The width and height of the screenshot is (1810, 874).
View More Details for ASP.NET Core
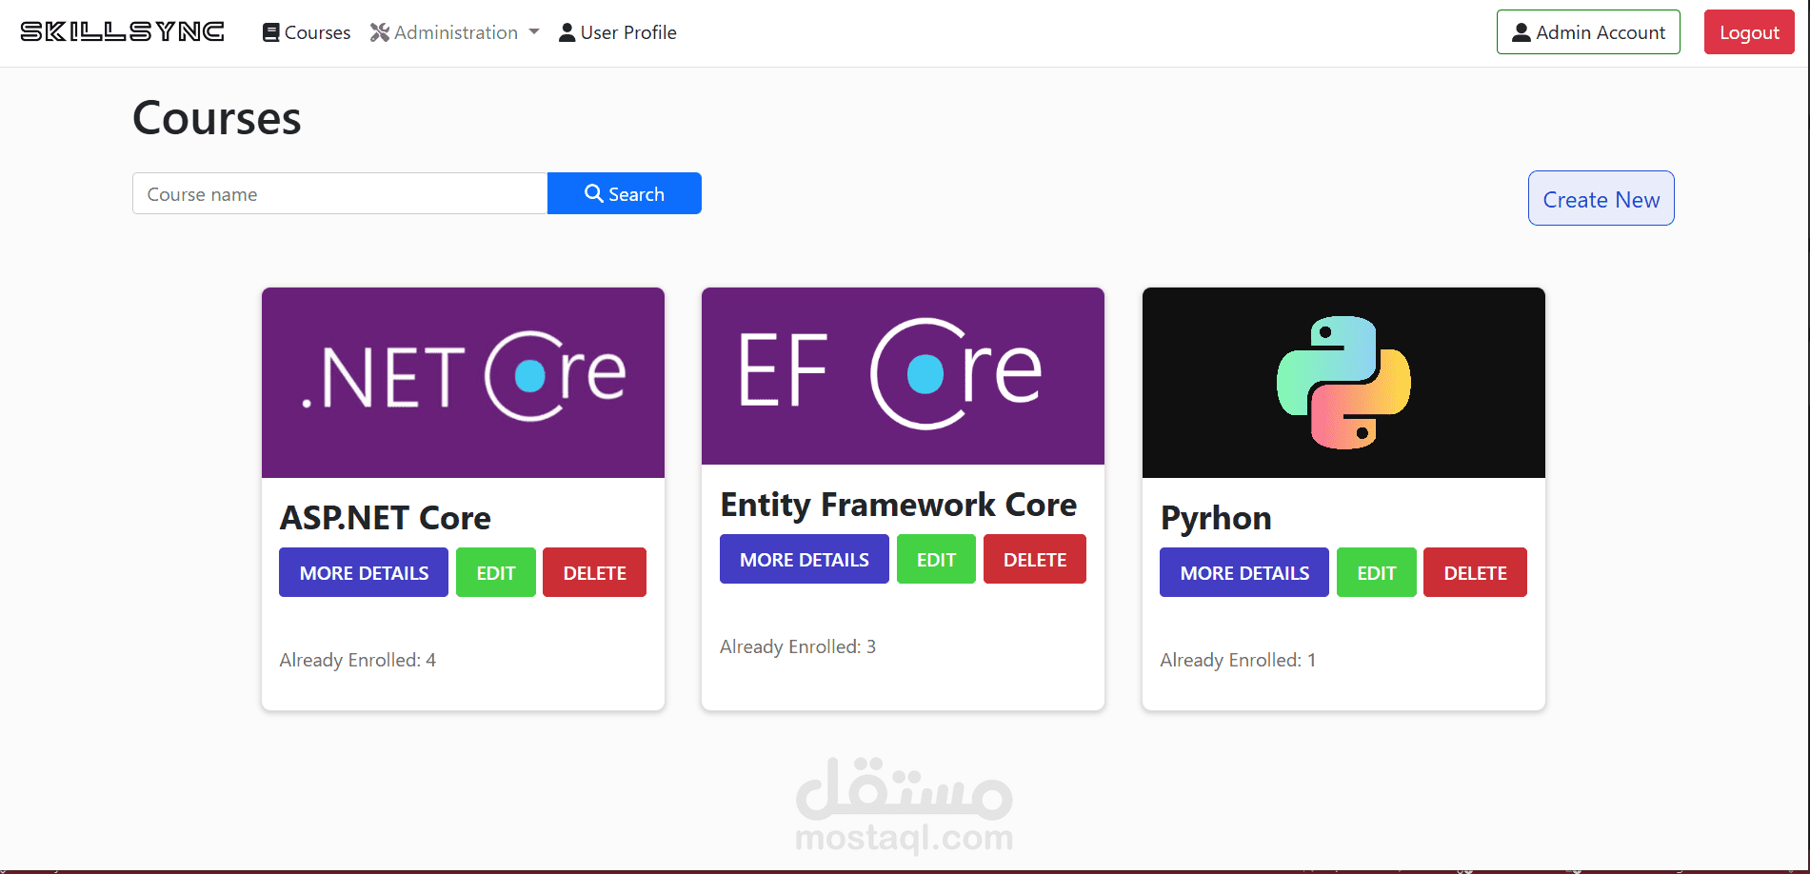[x=364, y=572]
